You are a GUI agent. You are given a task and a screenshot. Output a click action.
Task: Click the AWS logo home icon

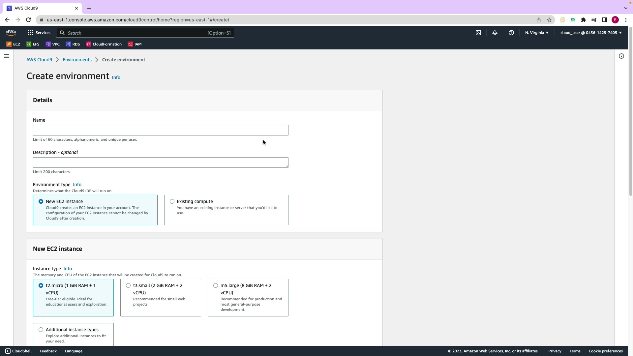coord(11,32)
